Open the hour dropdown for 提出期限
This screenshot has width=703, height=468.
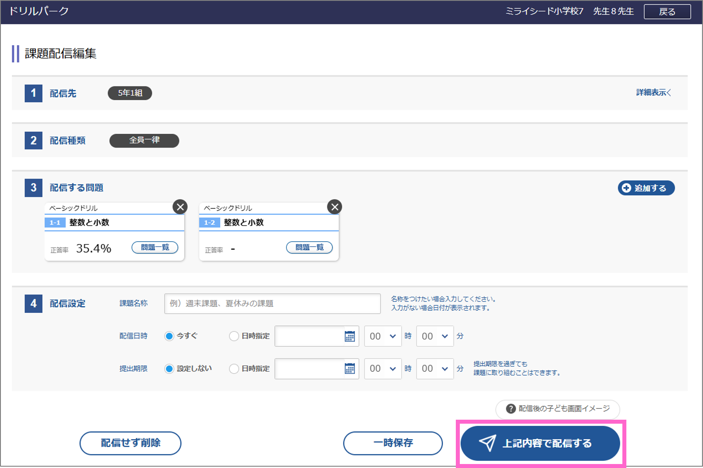coord(383,369)
